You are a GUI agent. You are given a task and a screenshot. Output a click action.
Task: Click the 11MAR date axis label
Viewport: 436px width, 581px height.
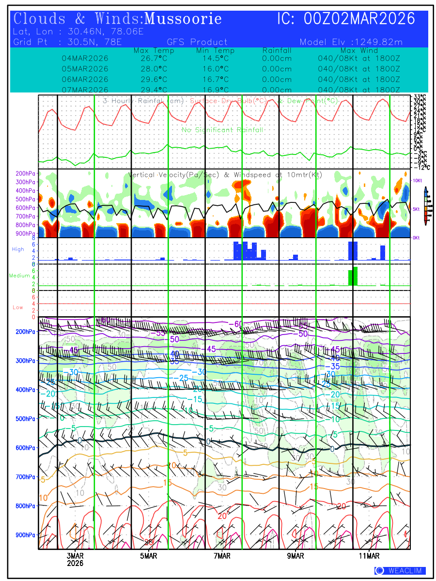point(369,556)
